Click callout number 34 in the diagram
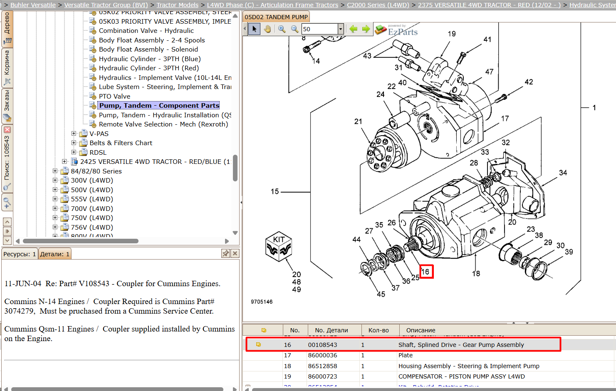Viewport: 616px width, 391px height. pyautogui.click(x=563, y=173)
